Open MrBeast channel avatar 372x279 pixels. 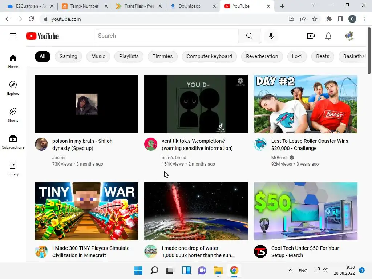point(260,144)
